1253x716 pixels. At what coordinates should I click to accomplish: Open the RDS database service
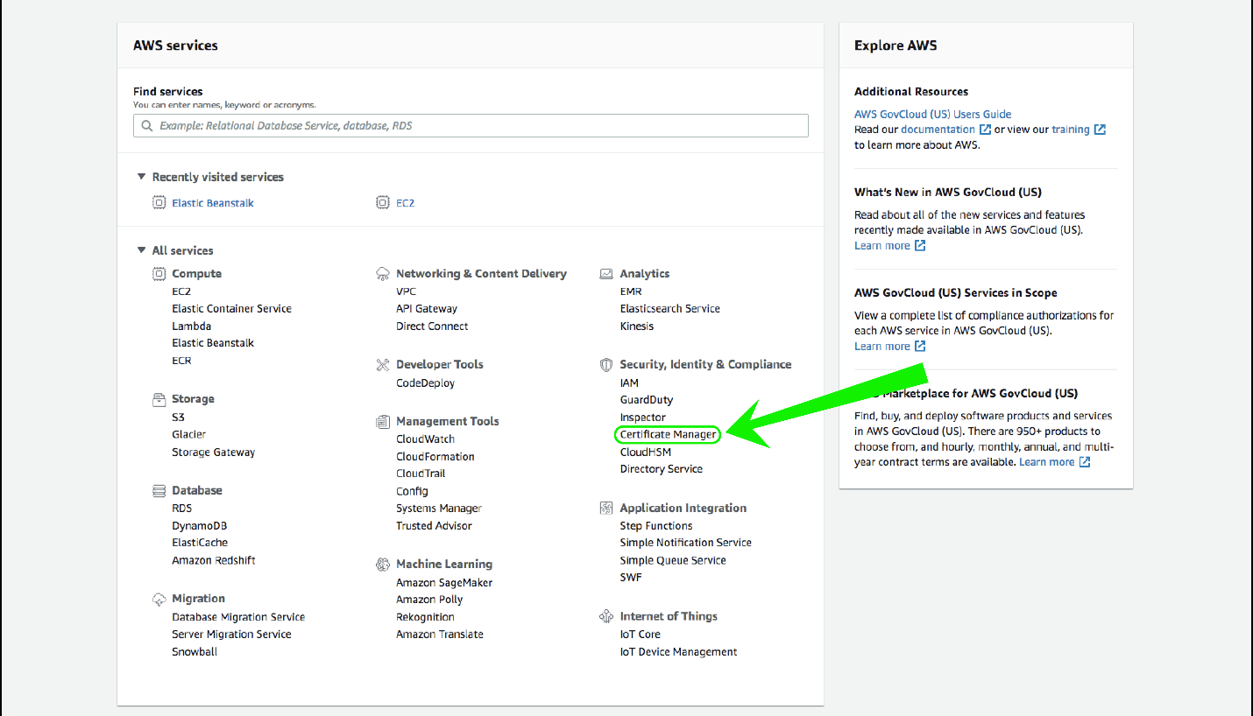181,509
